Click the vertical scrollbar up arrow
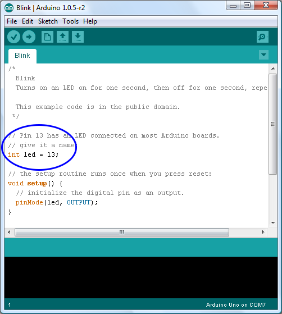 pyautogui.click(x=273, y=69)
